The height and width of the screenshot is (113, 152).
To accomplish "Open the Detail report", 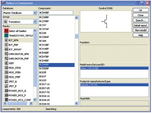I will [x=141, y=25].
